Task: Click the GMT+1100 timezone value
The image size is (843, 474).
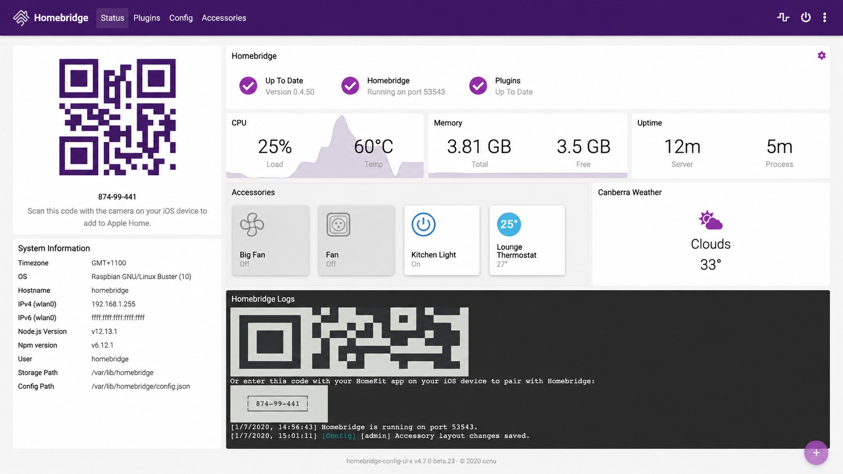Action: [109, 263]
